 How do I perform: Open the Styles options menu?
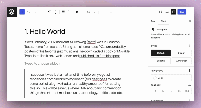pos(190,46)
